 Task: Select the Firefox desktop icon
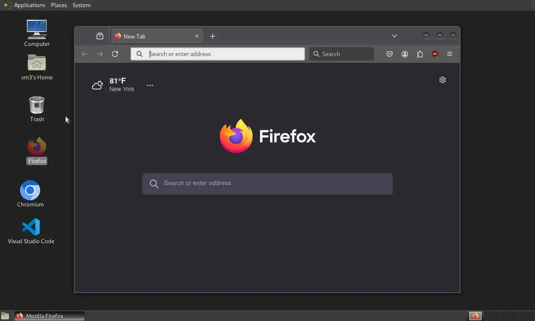pyautogui.click(x=37, y=150)
